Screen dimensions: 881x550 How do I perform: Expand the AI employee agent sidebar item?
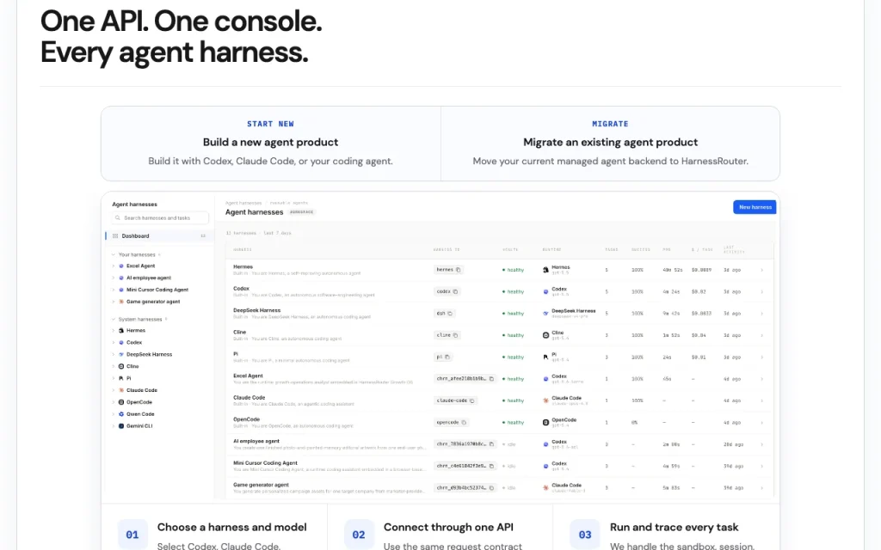[x=114, y=278]
